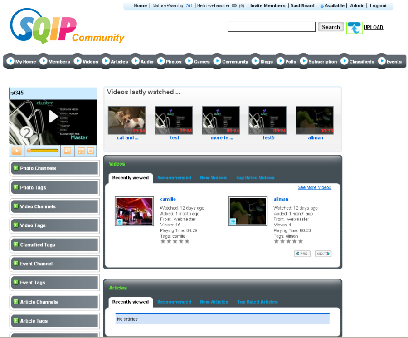Screen dimensions: 408x338
Task: Open the See More Videos link
Action: pyautogui.click(x=314, y=187)
